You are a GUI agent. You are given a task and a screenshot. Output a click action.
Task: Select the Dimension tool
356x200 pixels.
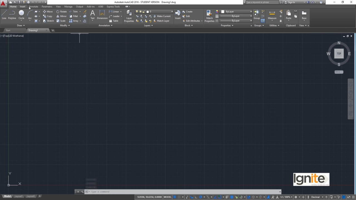(x=102, y=15)
